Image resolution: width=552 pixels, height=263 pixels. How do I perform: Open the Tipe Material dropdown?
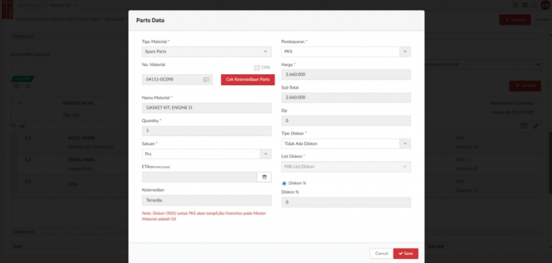pyautogui.click(x=206, y=52)
